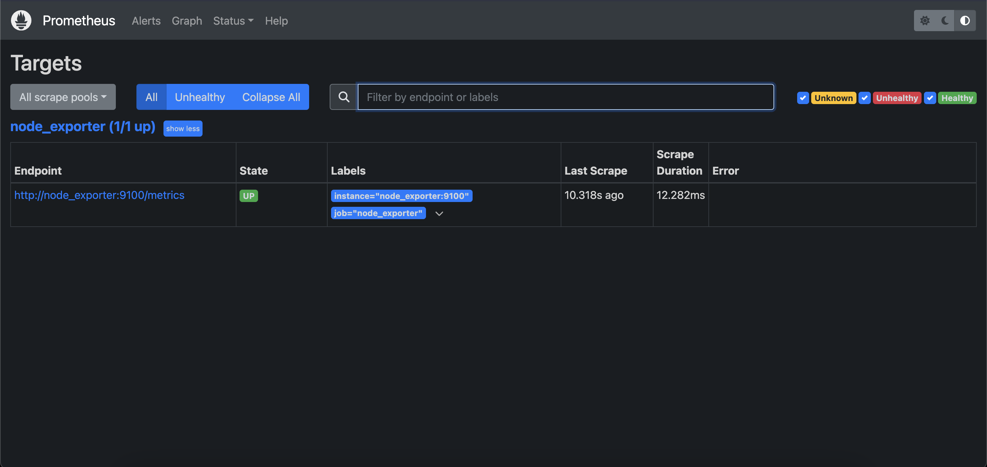Image resolution: width=987 pixels, height=467 pixels.
Task: Focus the Filter by endpoint or labels field
Action: (565, 97)
